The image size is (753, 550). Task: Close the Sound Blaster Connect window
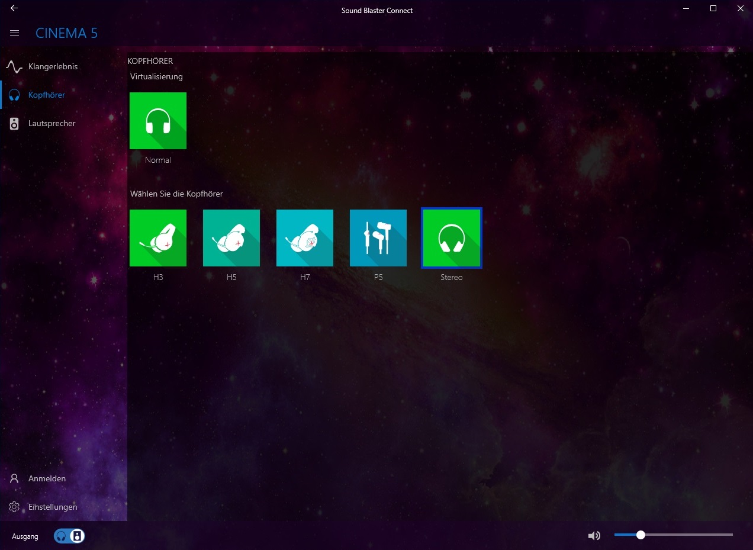point(740,8)
